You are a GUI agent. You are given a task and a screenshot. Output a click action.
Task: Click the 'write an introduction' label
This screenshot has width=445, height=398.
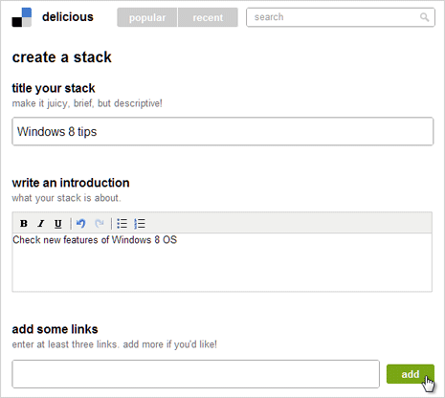pyautogui.click(x=71, y=183)
